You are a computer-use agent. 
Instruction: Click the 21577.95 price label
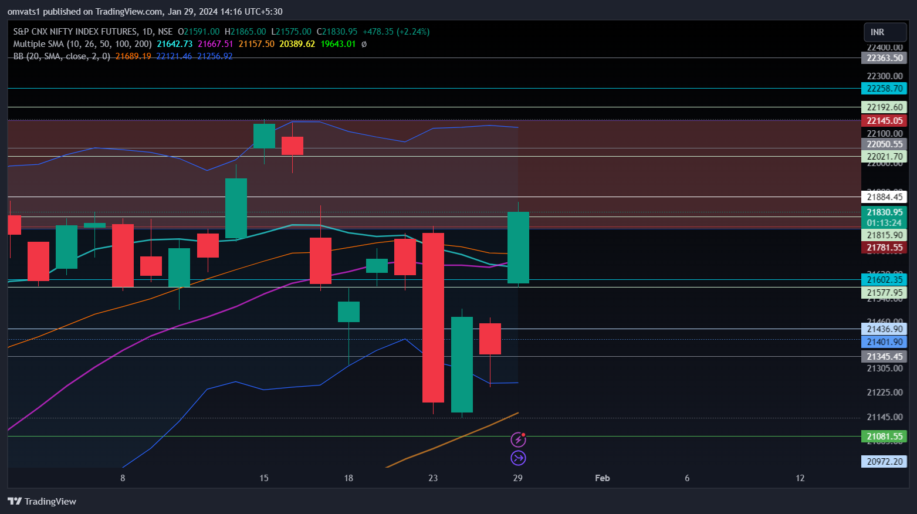(x=884, y=293)
